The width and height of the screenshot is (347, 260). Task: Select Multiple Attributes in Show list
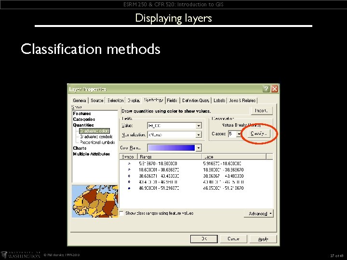[92, 154]
